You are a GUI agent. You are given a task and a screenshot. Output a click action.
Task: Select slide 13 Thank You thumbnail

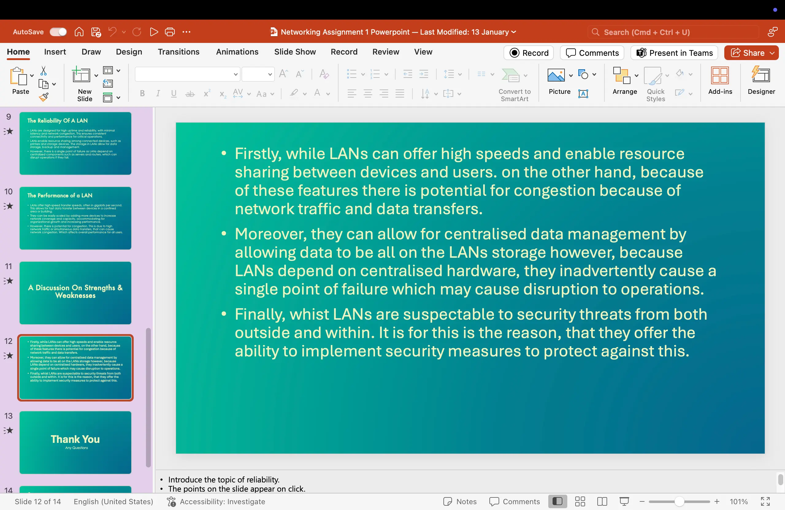point(75,442)
